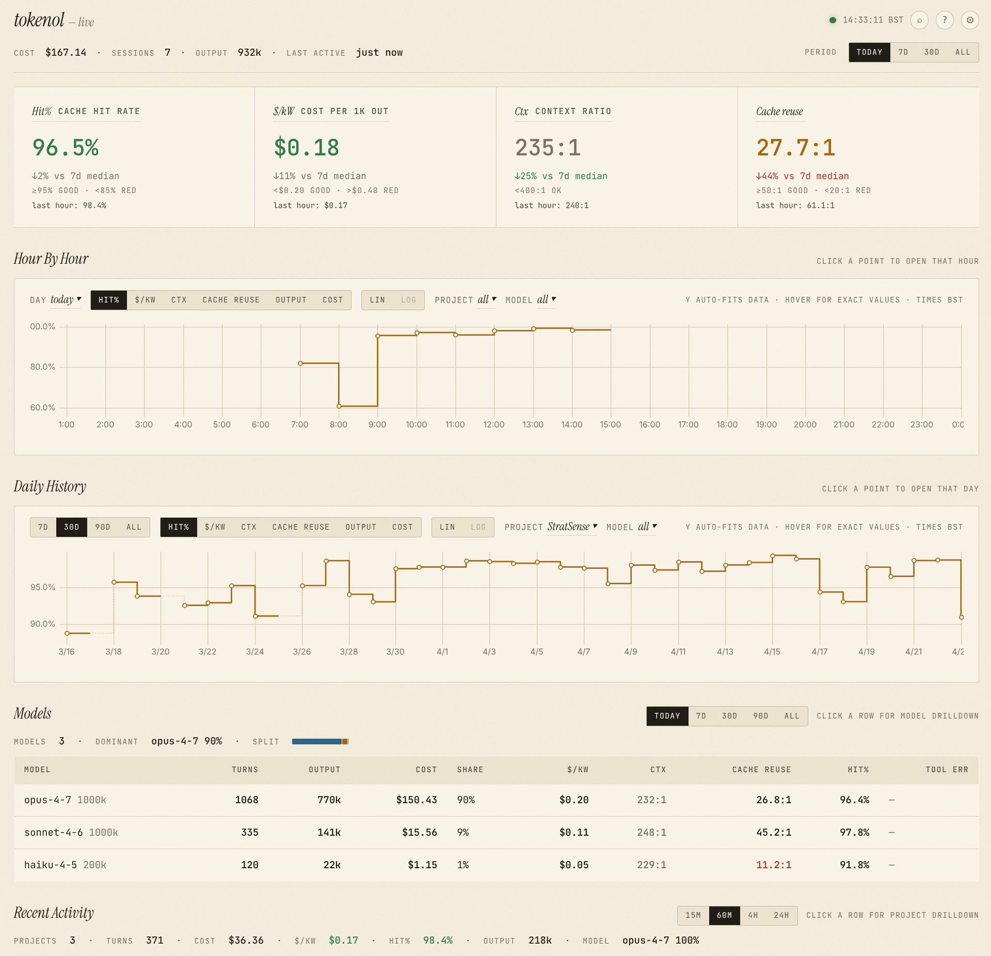This screenshot has height=956, width=991.
Task: Open the PROJECT all dropdown in Hour By Hour
Action: [x=486, y=299]
